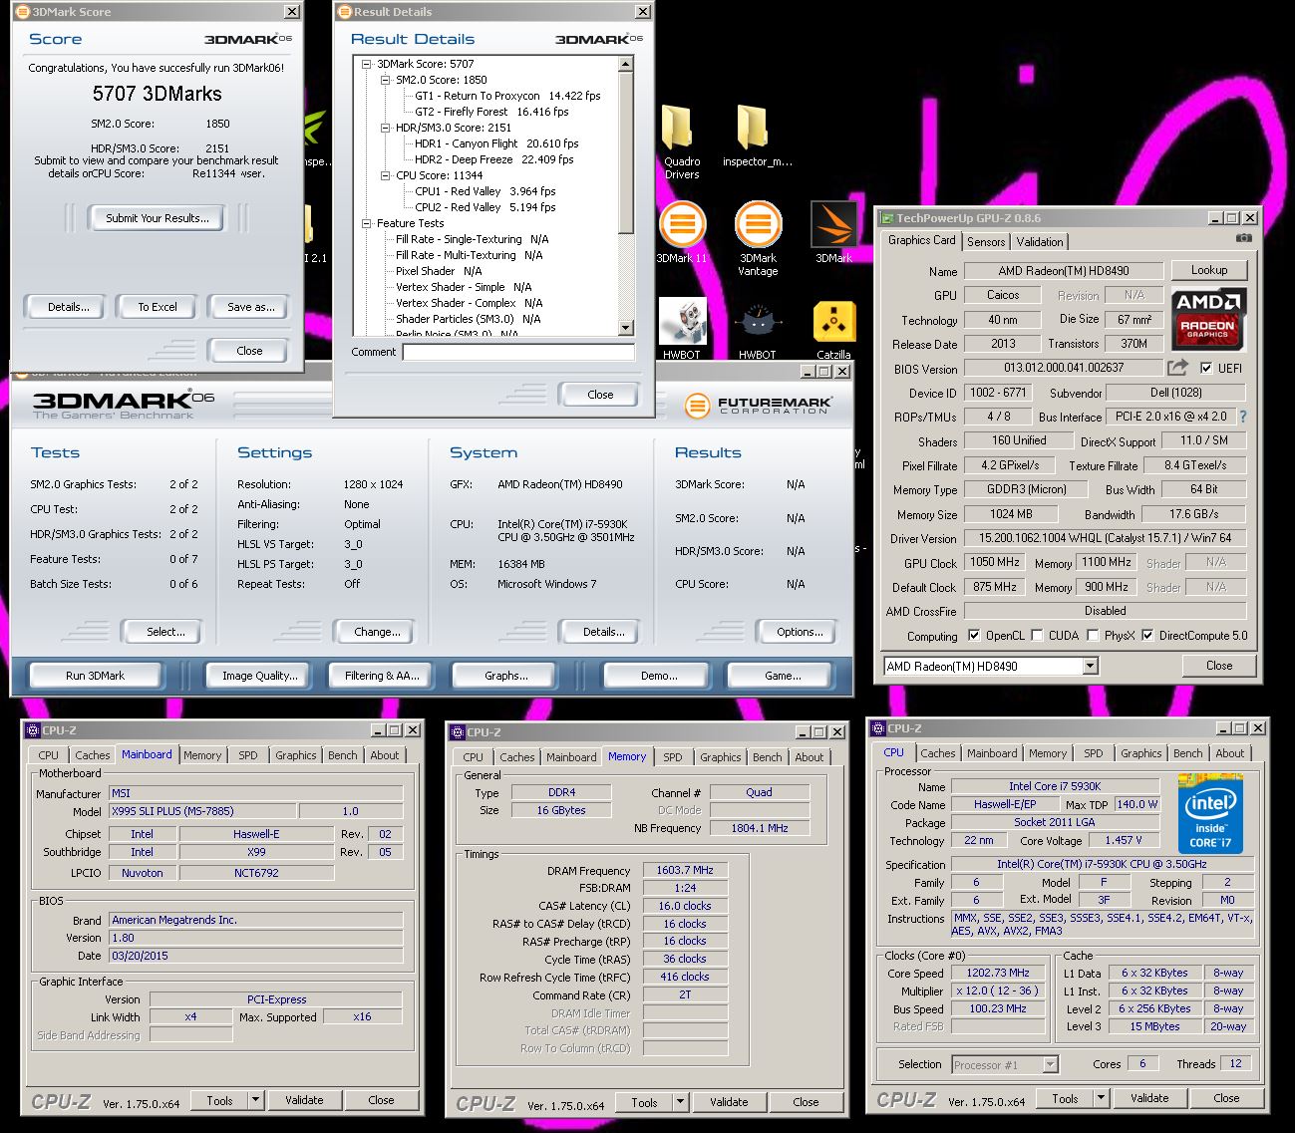The image size is (1295, 1133).
Task: Click the Comment input field
Action: pos(518,352)
